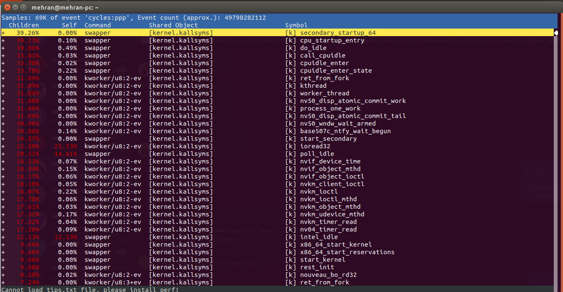Minimize the terminal window
Screen dimensions: 563x292
15,7
